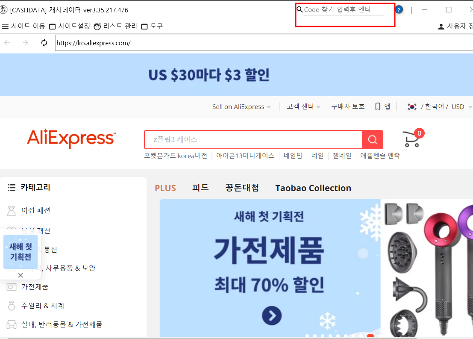473x339 pixels.
Task: Click the round arrow button on 가전제품 banner
Action: tap(272, 316)
